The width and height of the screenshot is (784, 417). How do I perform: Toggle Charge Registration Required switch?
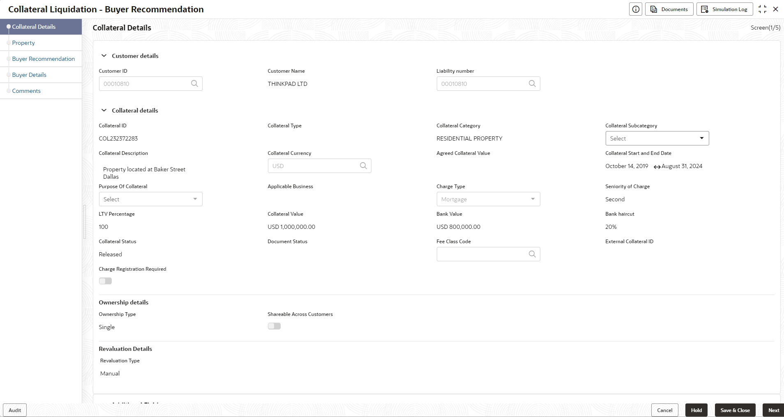[x=105, y=281]
